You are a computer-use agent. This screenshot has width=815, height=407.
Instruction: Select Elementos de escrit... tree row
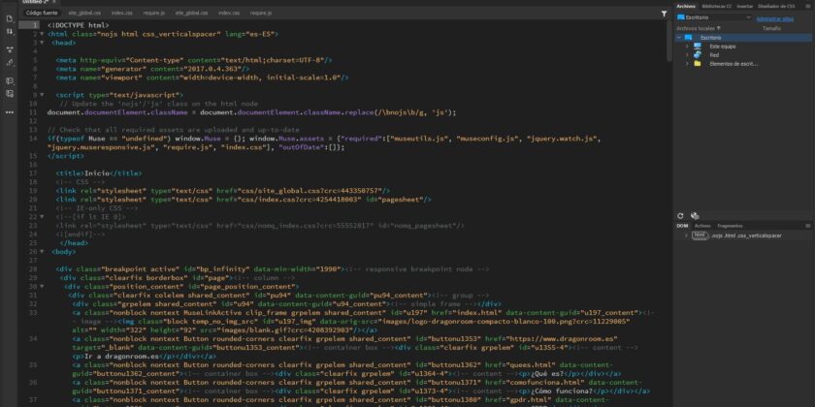[x=743, y=64]
